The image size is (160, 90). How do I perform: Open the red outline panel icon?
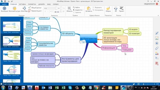tap(157, 63)
